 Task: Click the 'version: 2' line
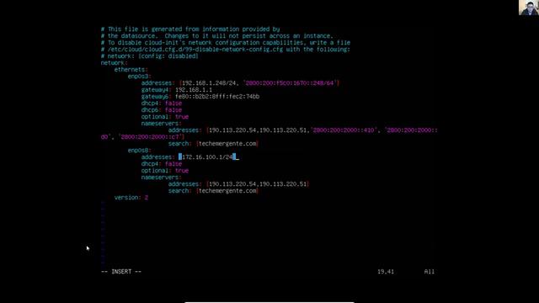(131, 198)
